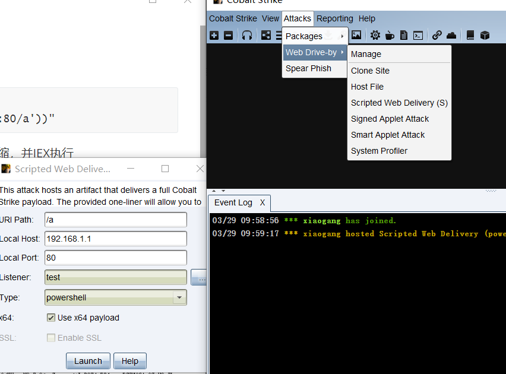Expand the Packages submenu
Image resolution: width=506 pixels, height=374 pixels.
point(315,36)
